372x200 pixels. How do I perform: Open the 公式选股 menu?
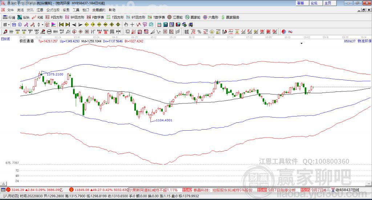tap(53, 10)
